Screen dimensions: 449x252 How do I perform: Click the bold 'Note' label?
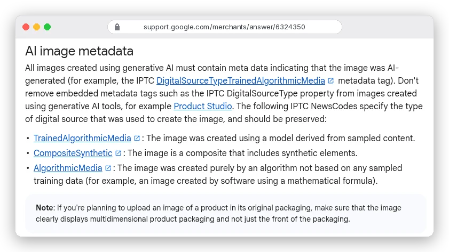click(x=44, y=208)
